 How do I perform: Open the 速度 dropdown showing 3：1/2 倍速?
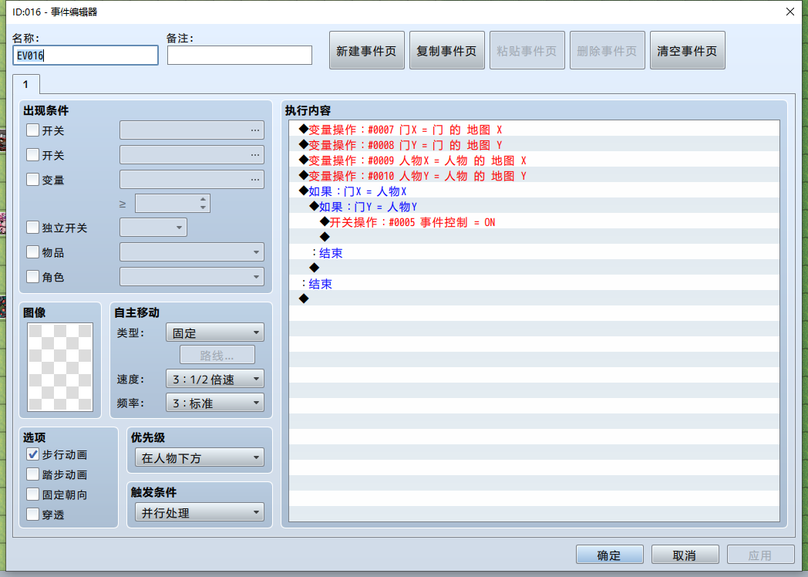click(215, 379)
